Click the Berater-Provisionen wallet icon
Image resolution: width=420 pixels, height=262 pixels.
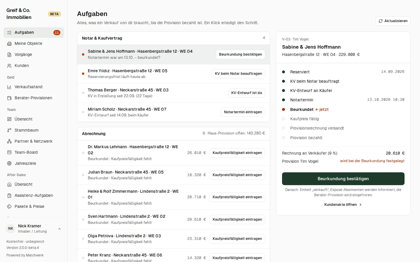coord(9,98)
